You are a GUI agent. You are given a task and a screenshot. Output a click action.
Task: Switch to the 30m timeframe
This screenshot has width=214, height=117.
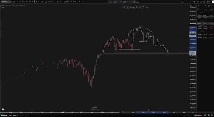27,2
